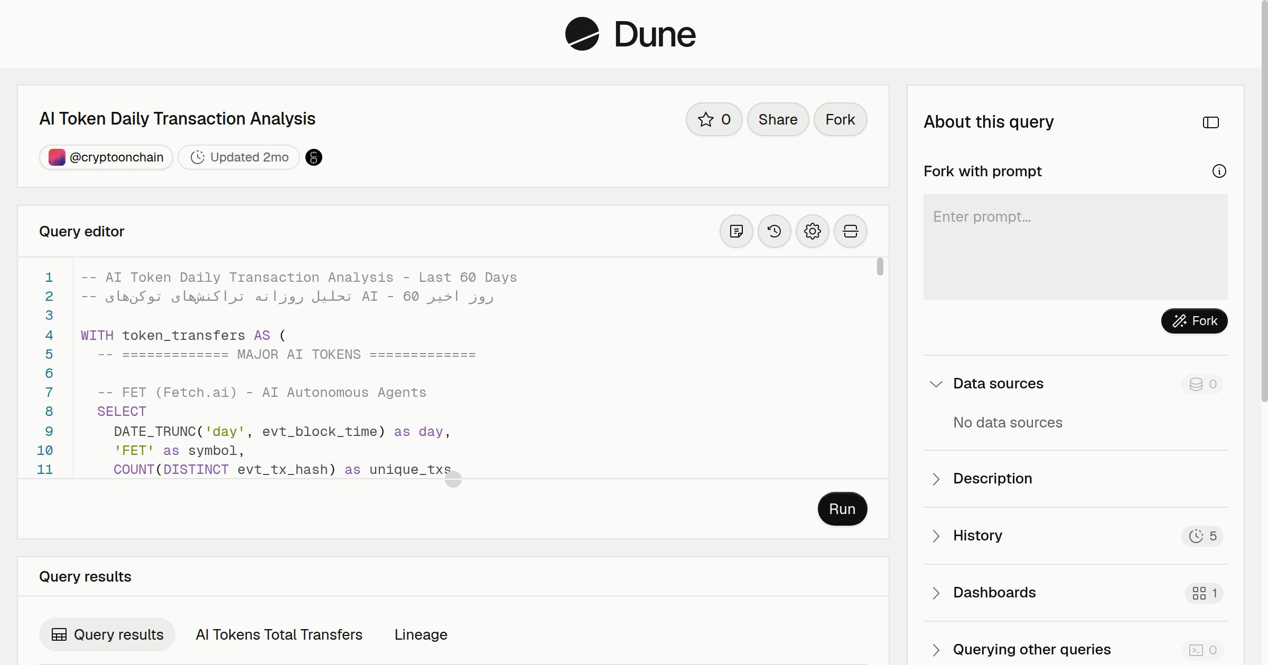The image size is (1268, 665).
Task: Open the Share button
Action: pyautogui.click(x=778, y=119)
